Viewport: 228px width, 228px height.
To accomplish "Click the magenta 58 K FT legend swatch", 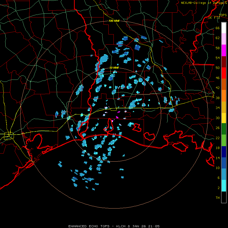I will (x=224, y=50).
